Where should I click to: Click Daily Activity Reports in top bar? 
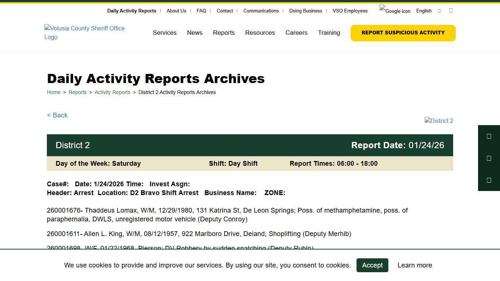click(x=131, y=11)
